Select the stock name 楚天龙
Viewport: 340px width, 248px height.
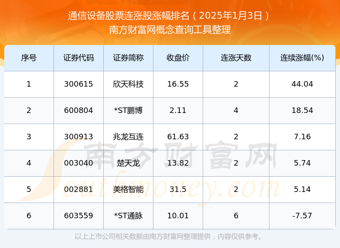128,163
